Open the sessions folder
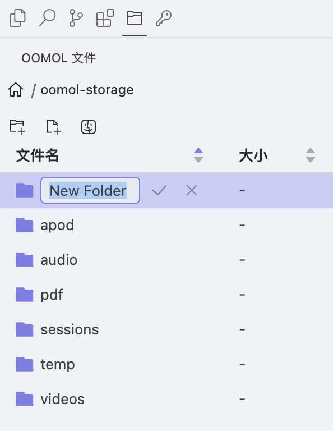 point(166,329)
